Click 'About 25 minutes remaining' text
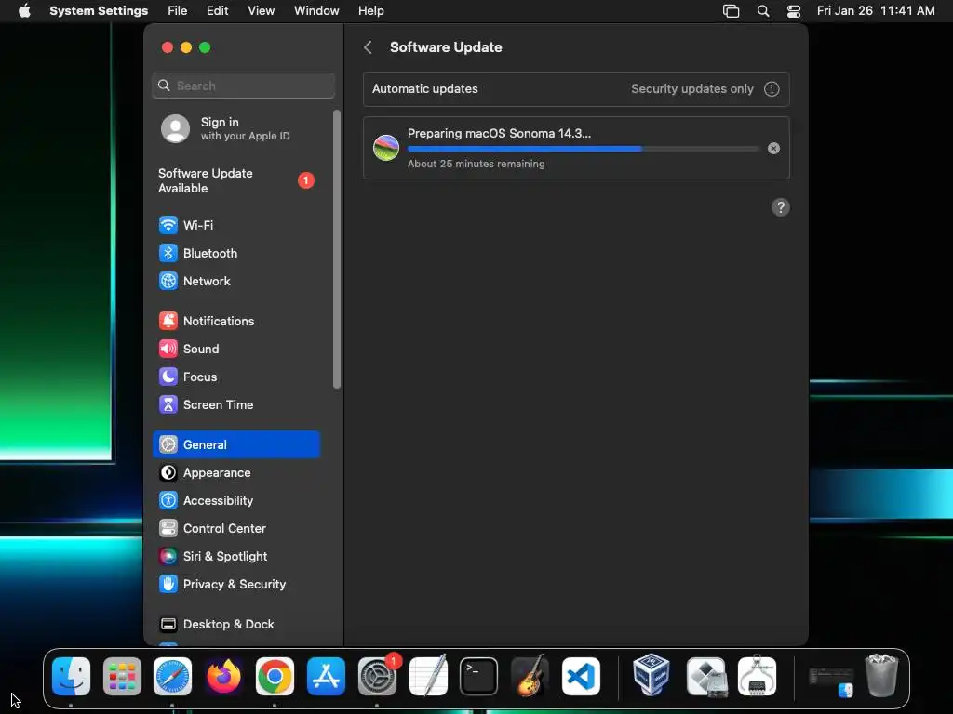Screen dimensions: 953x714 point(476,164)
